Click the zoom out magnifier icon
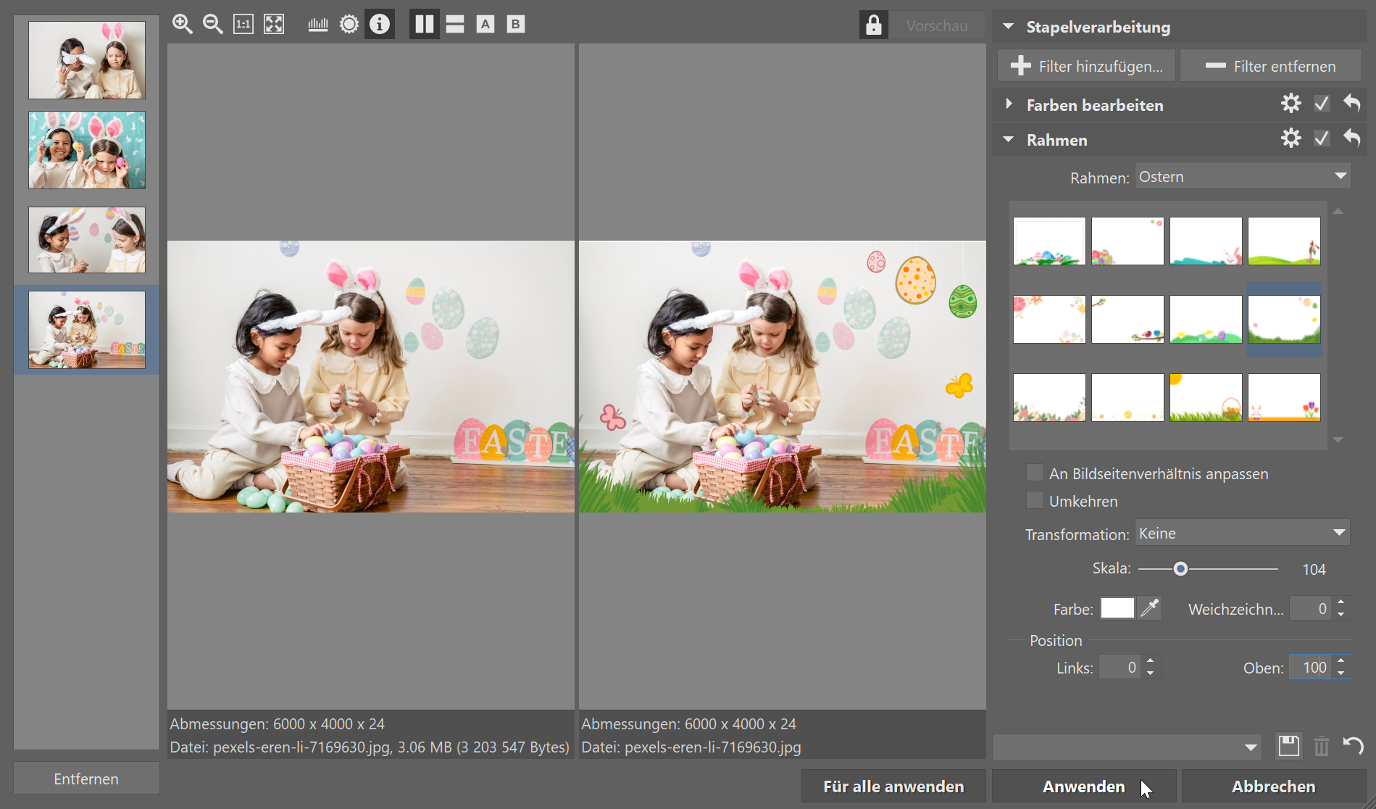The height and width of the screenshot is (809, 1376). pyautogui.click(x=212, y=24)
